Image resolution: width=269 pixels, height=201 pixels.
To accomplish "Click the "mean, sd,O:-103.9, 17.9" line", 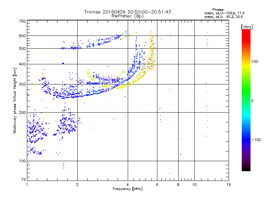I will click(x=224, y=13).
